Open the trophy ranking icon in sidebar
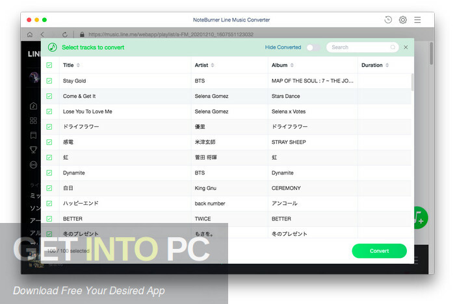This screenshot has height=304, width=455. click(33, 150)
